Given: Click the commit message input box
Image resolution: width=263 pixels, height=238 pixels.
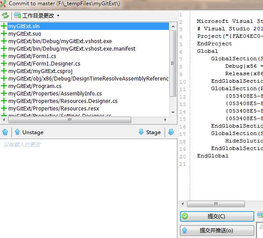Looking at the screenshot, I should tap(260, 230).
